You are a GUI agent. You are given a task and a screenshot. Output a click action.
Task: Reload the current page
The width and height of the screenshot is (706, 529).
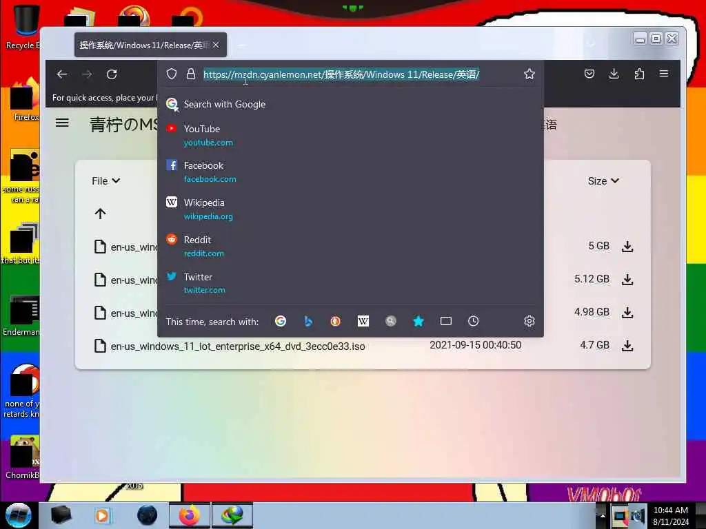(112, 74)
